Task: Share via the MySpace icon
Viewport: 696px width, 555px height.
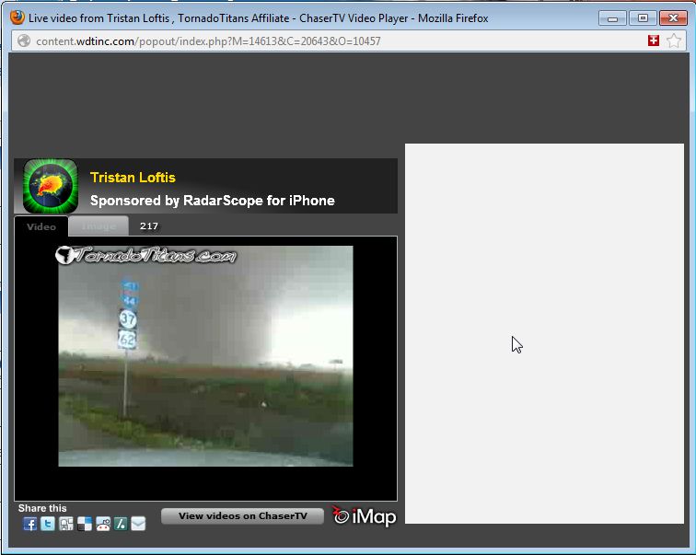Action: [66, 524]
